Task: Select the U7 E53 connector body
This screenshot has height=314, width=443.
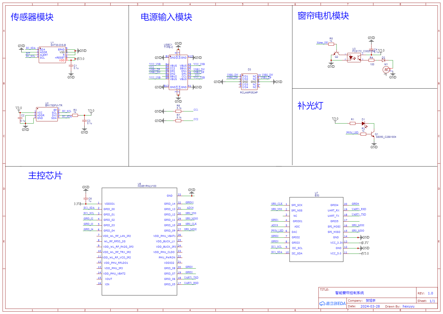Action: point(316,229)
